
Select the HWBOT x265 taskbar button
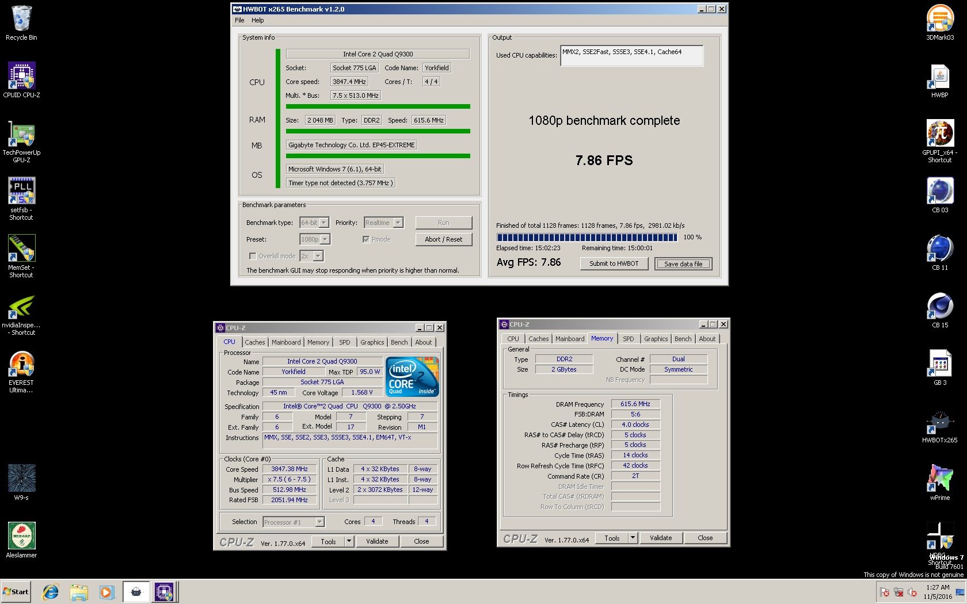pyautogui.click(x=136, y=591)
